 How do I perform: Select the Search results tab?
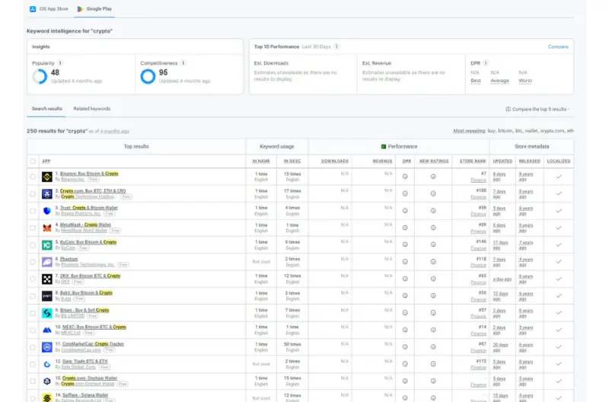(47, 109)
